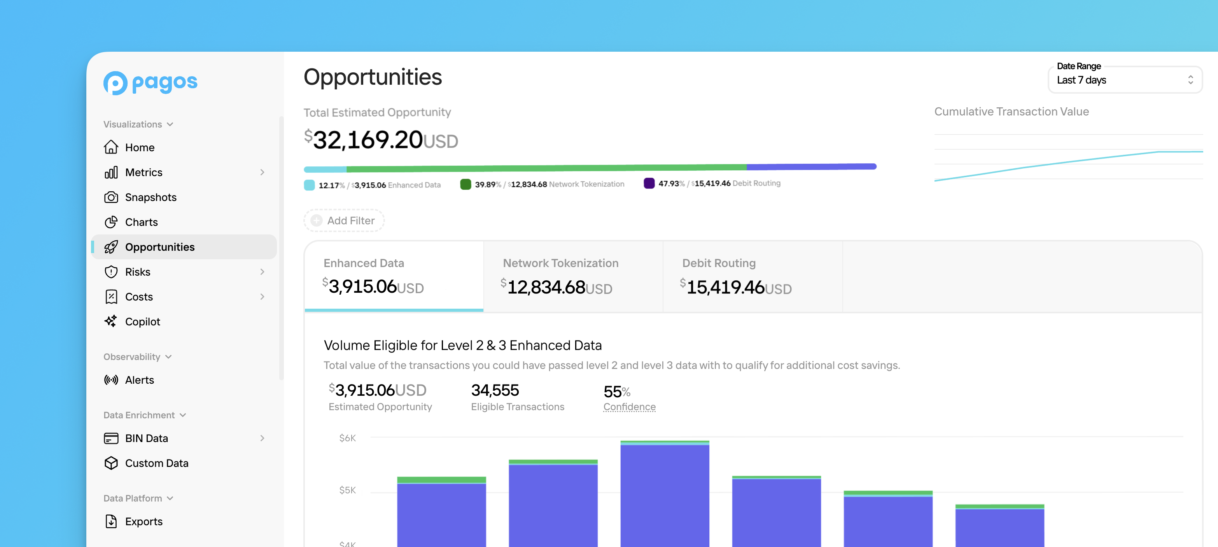
Task: Collapse the Visualizations section
Action: 138,124
